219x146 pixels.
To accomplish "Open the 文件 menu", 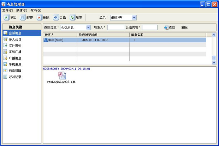I will (x=7, y=11).
